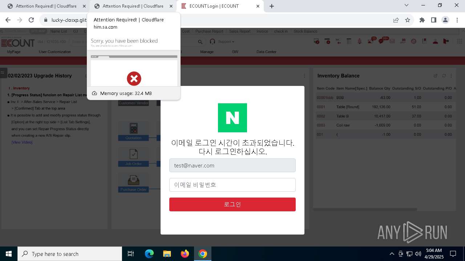Click the clock history icon
Screen dimensions: 465x261
[x=414, y=41]
